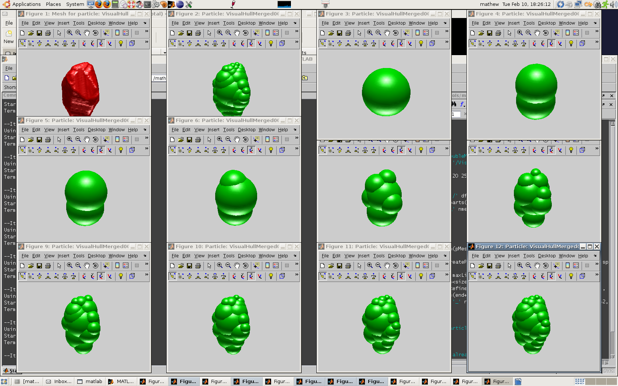Viewport: 618px width, 386px height.
Task: Dock Figure 4 using the menu bar arrow
Action: [595, 23]
